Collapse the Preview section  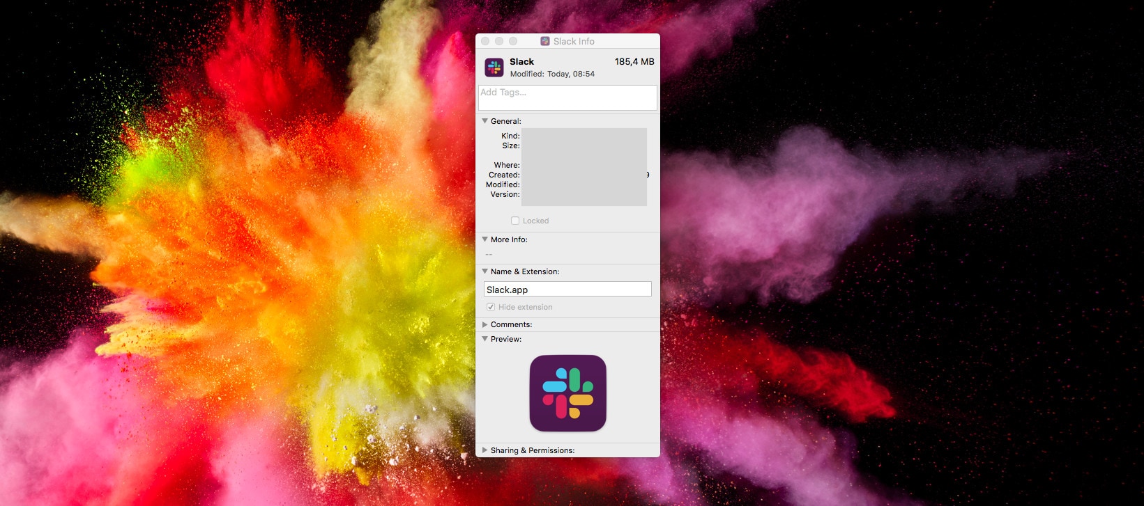[x=485, y=339]
